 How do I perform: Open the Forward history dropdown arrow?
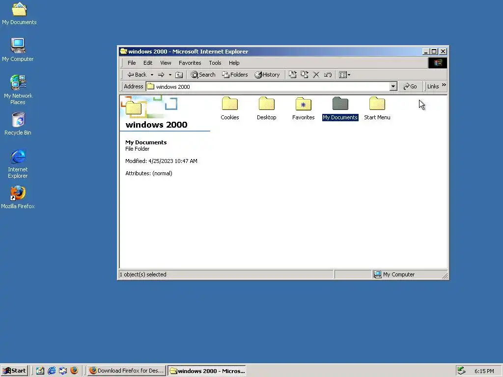[170, 75]
